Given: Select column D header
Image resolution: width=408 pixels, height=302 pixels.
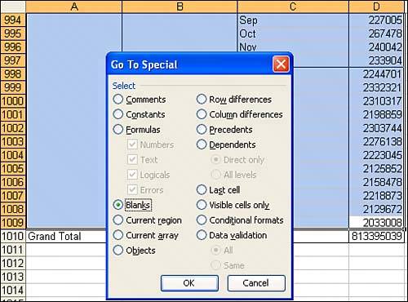Looking at the screenshot, I should tap(376, 7).
